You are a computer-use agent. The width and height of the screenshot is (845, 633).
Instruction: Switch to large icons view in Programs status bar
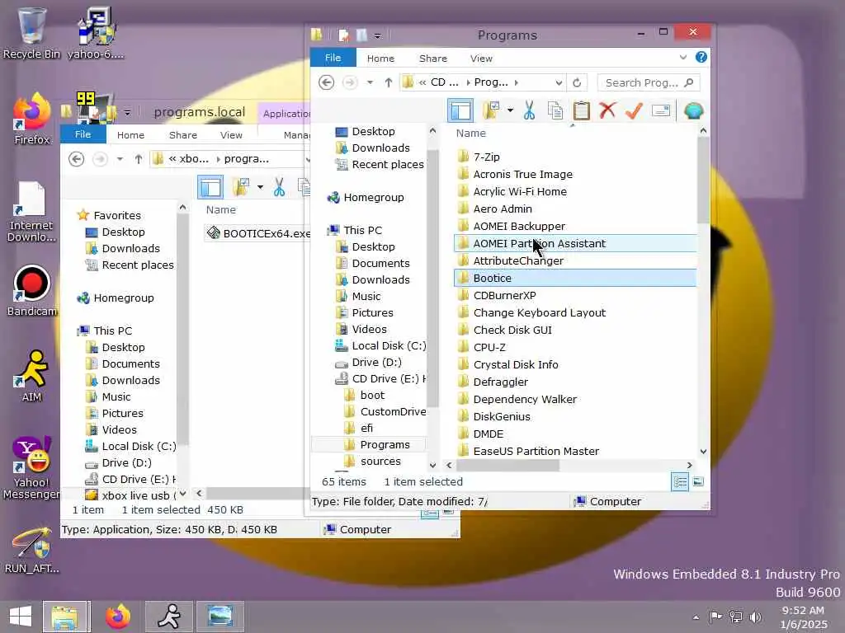point(698,481)
